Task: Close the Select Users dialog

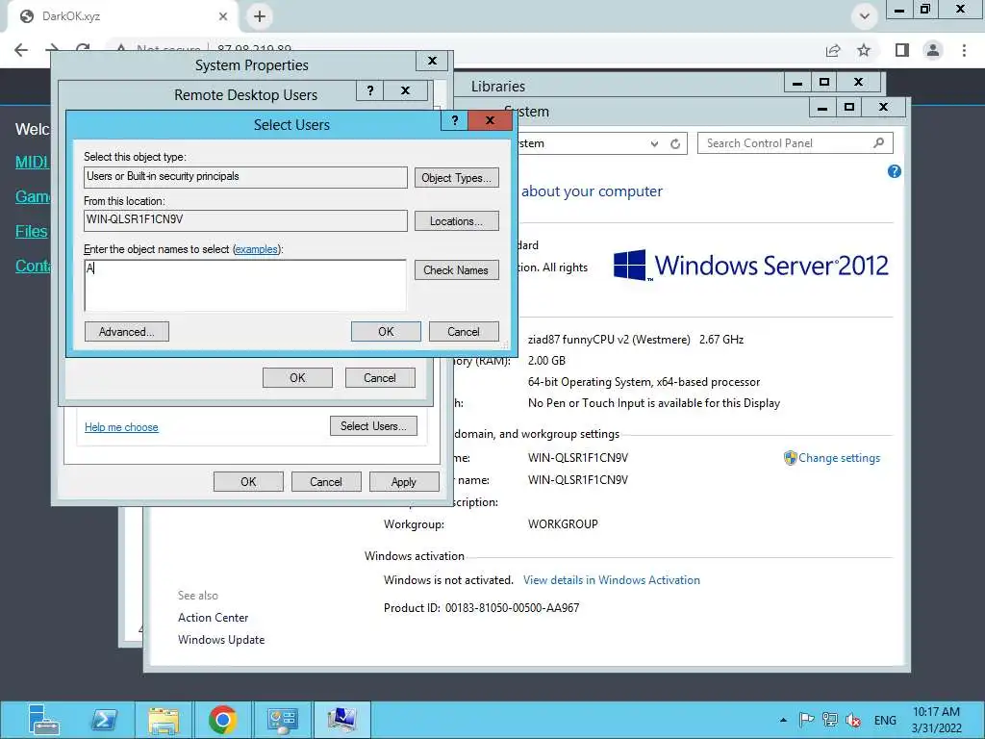Action: 490,120
